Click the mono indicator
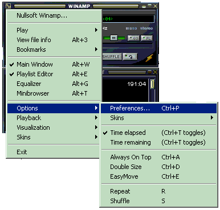 [x=131, y=28]
